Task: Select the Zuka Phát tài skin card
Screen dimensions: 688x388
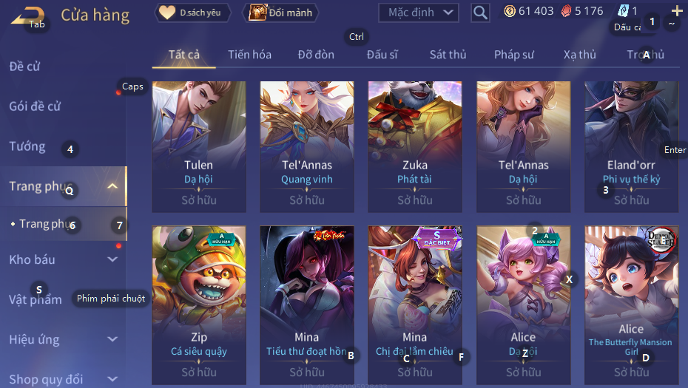Action: click(x=414, y=147)
